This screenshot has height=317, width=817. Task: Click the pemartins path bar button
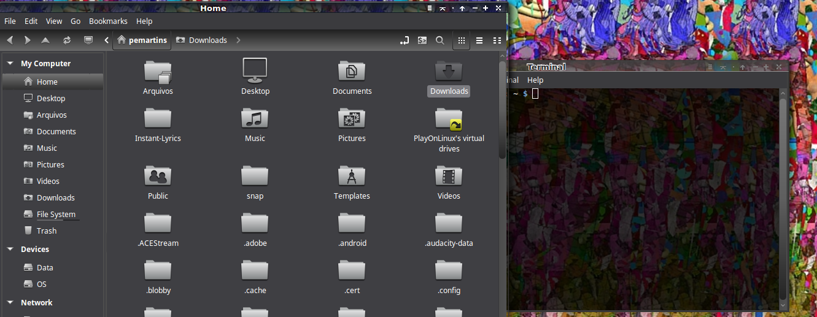click(142, 40)
